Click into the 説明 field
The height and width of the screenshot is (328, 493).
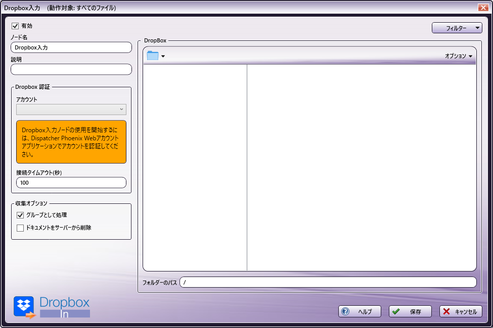pos(71,70)
